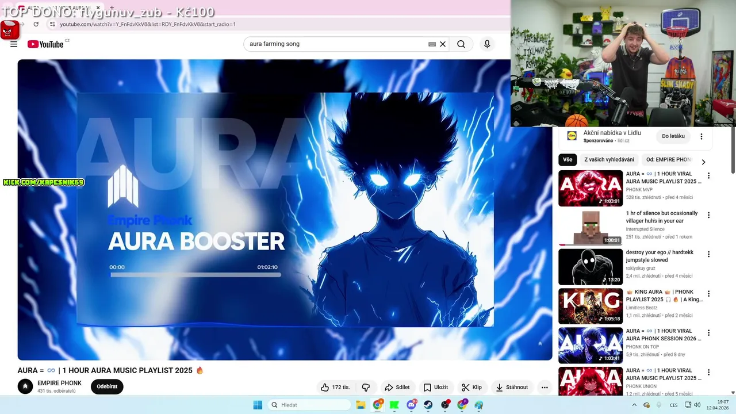
Task: Reload the page in the browser
Action: 36,24
